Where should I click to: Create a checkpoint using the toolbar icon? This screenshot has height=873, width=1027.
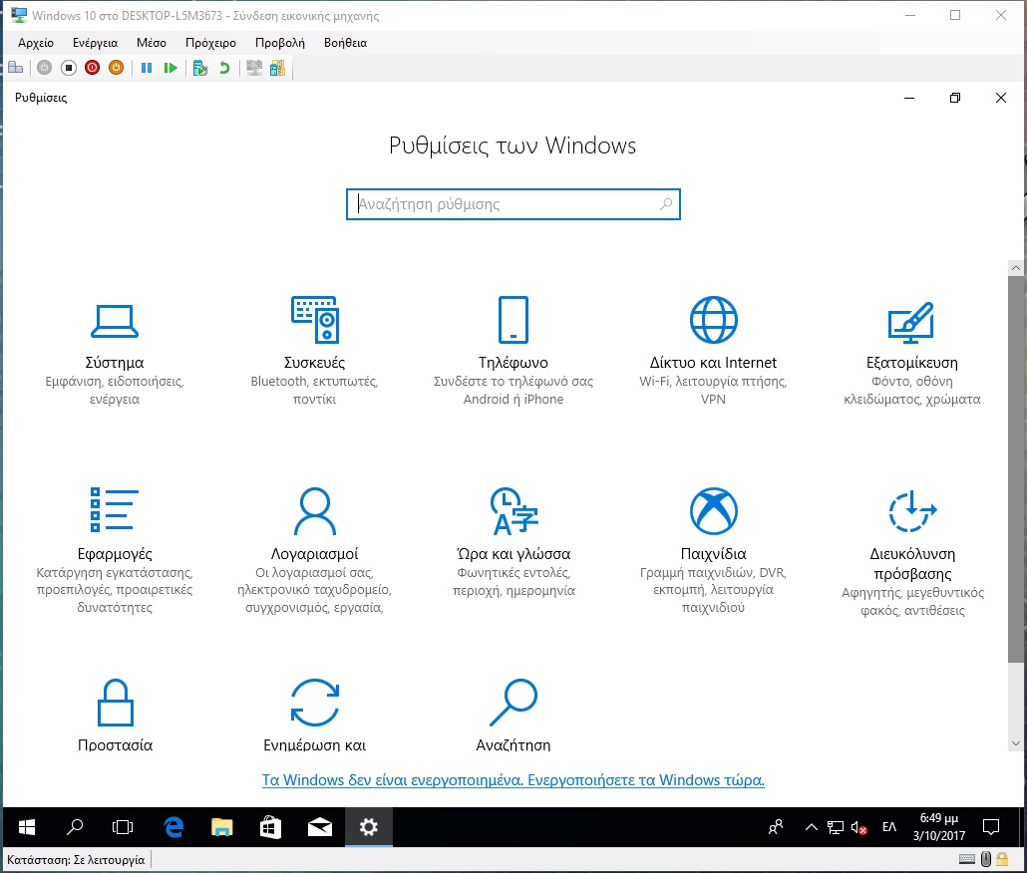click(200, 68)
